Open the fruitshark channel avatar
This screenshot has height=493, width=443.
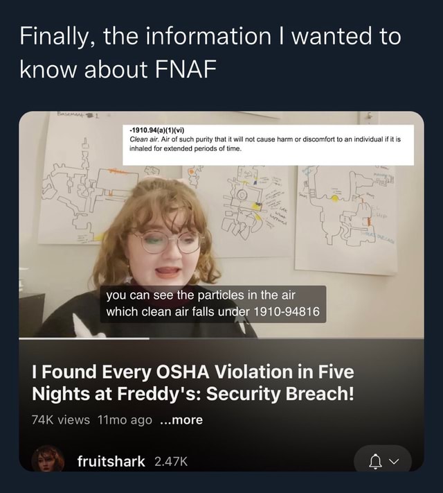[48, 458]
